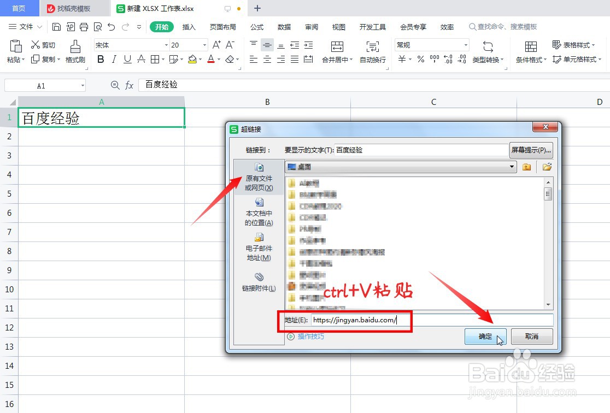Screen dimensions: 610x413
Task: Open the 公式 ribbon tab
Action: (257, 27)
